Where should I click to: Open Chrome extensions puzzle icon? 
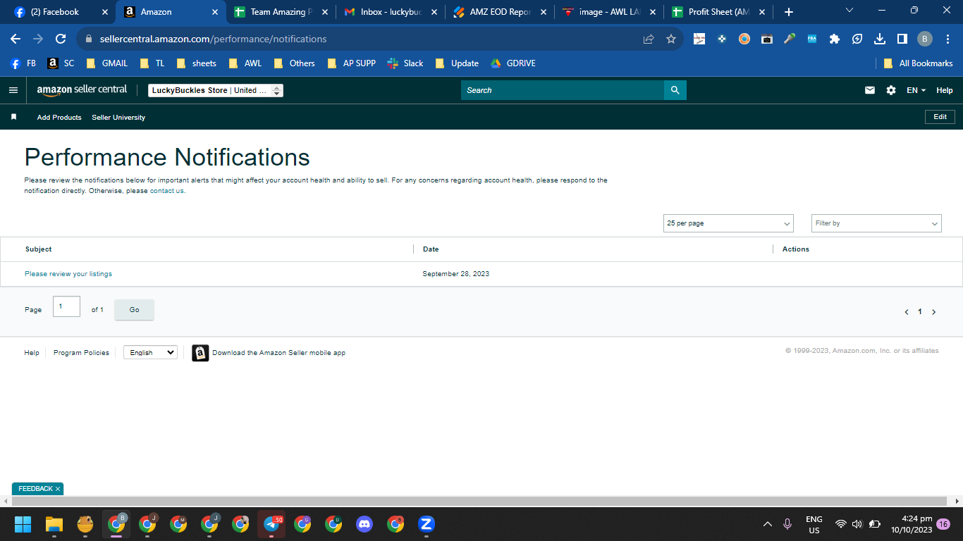(835, 39)
